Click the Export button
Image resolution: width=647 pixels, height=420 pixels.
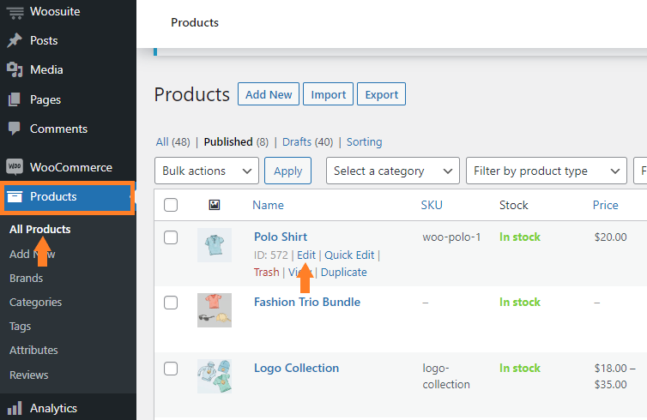click(x=381, y=94)
